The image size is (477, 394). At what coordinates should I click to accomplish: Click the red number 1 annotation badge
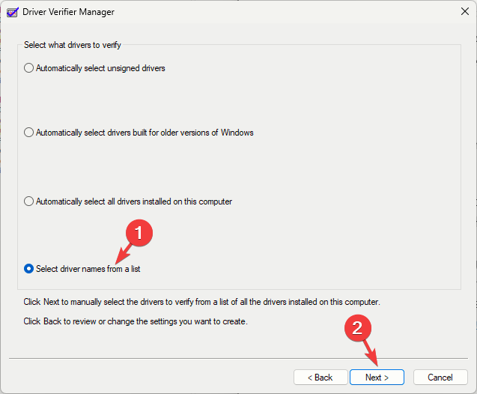tap(138, 233)
